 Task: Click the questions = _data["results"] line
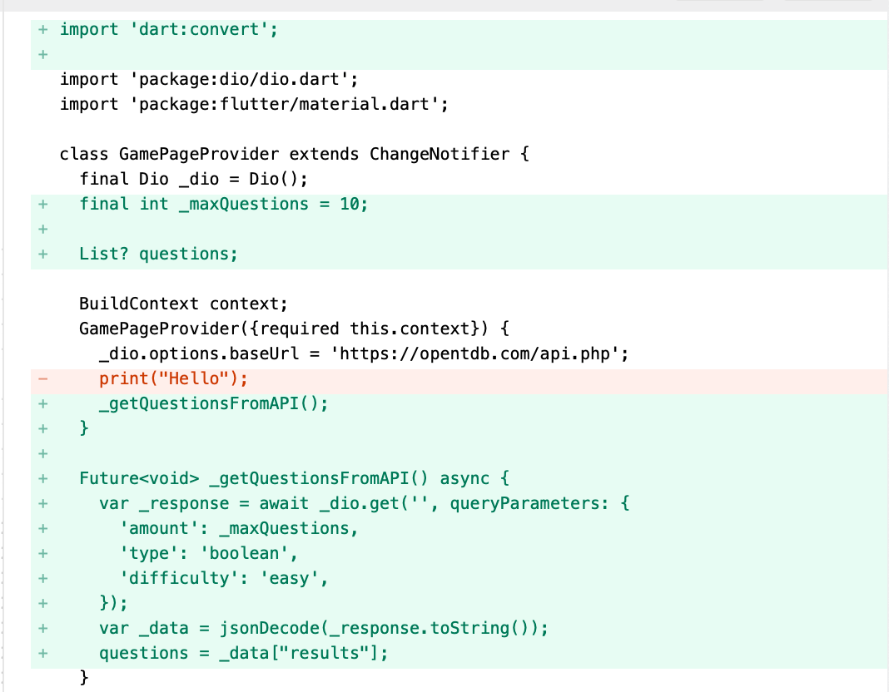pos(243,654)
